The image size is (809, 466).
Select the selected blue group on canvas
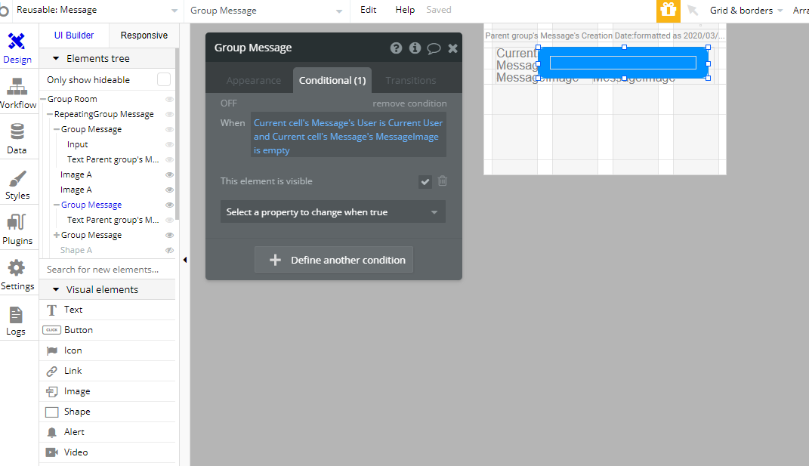coord(623,63)
